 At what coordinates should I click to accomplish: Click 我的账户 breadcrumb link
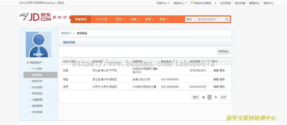pos(66,33)
